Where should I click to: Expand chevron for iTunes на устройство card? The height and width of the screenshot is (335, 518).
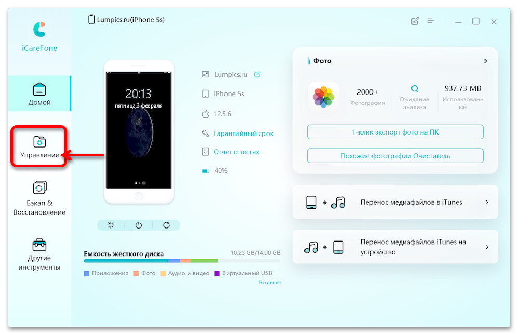pyautogui.click(x=487, y=247)
